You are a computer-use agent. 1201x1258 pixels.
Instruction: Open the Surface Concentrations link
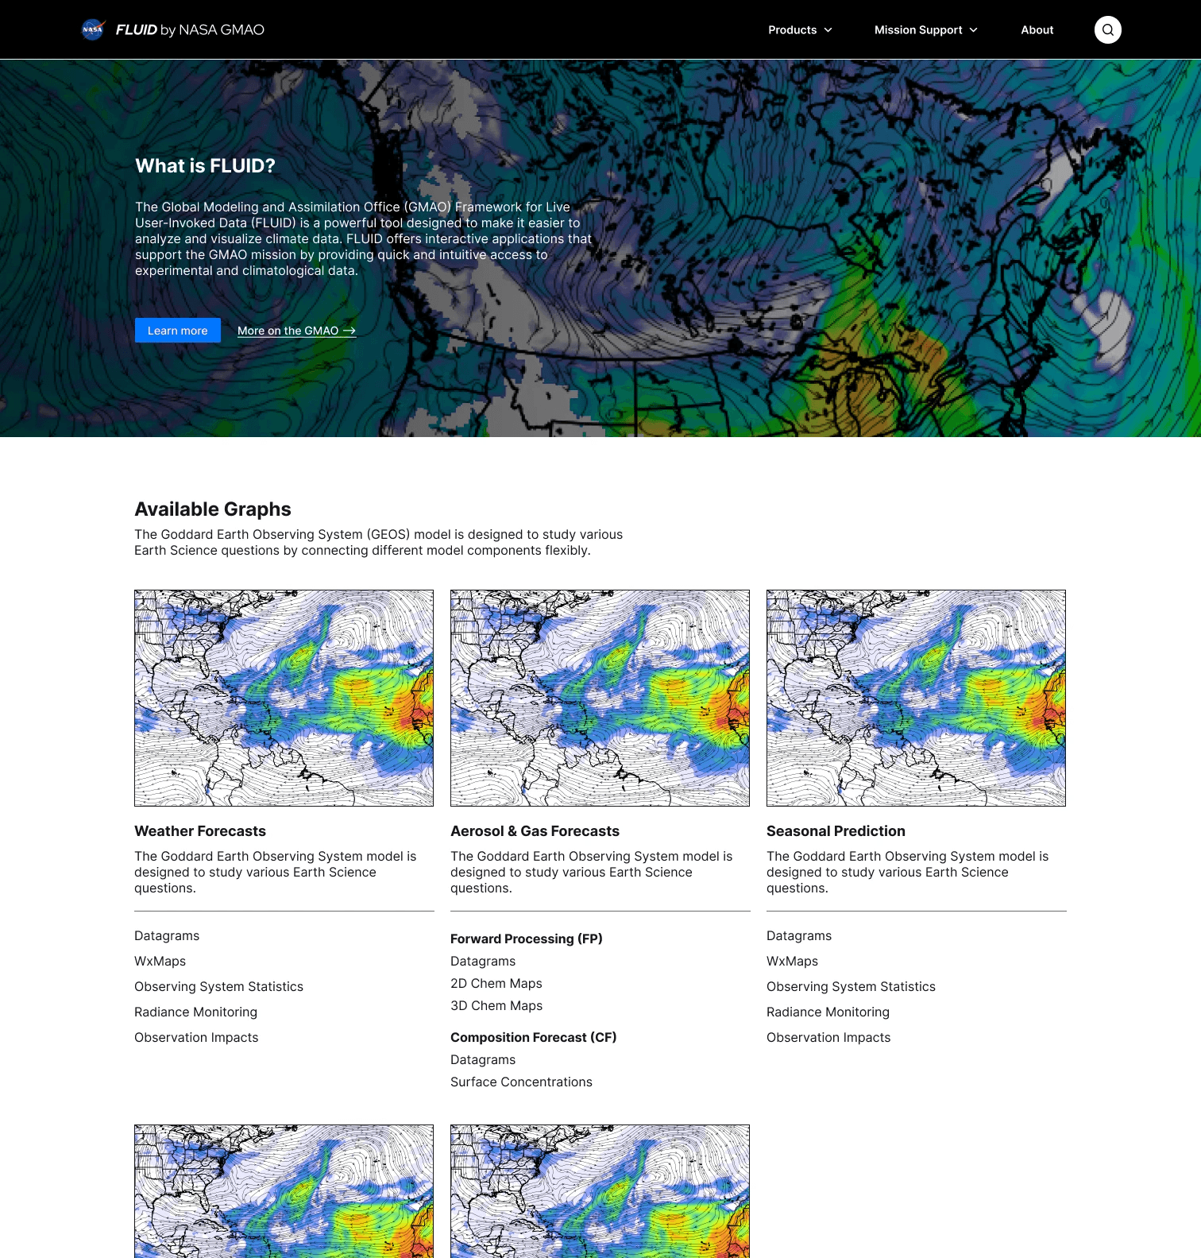click(x=521, y=1082)
